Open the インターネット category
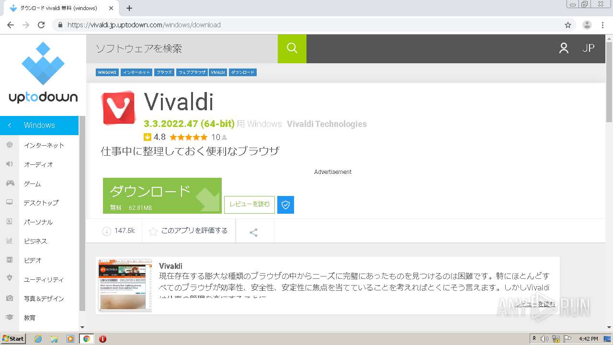 coord(44,145)
